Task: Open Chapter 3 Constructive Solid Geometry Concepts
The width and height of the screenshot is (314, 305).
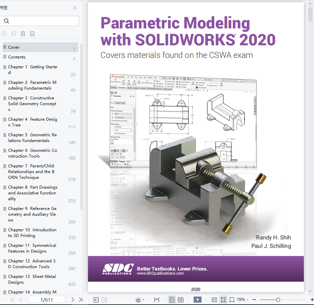Action: pos(40,104)
